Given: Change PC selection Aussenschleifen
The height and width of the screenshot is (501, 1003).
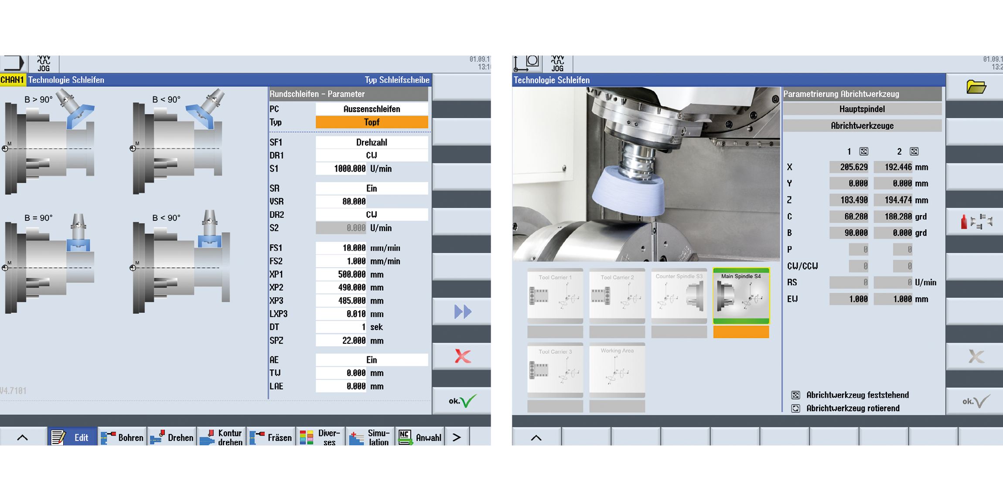Looking at the screenshot, I should click(x=372, y=109).
